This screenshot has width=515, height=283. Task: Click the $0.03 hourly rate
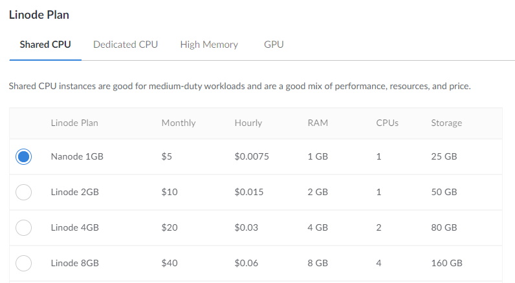[x=247, y=227]
